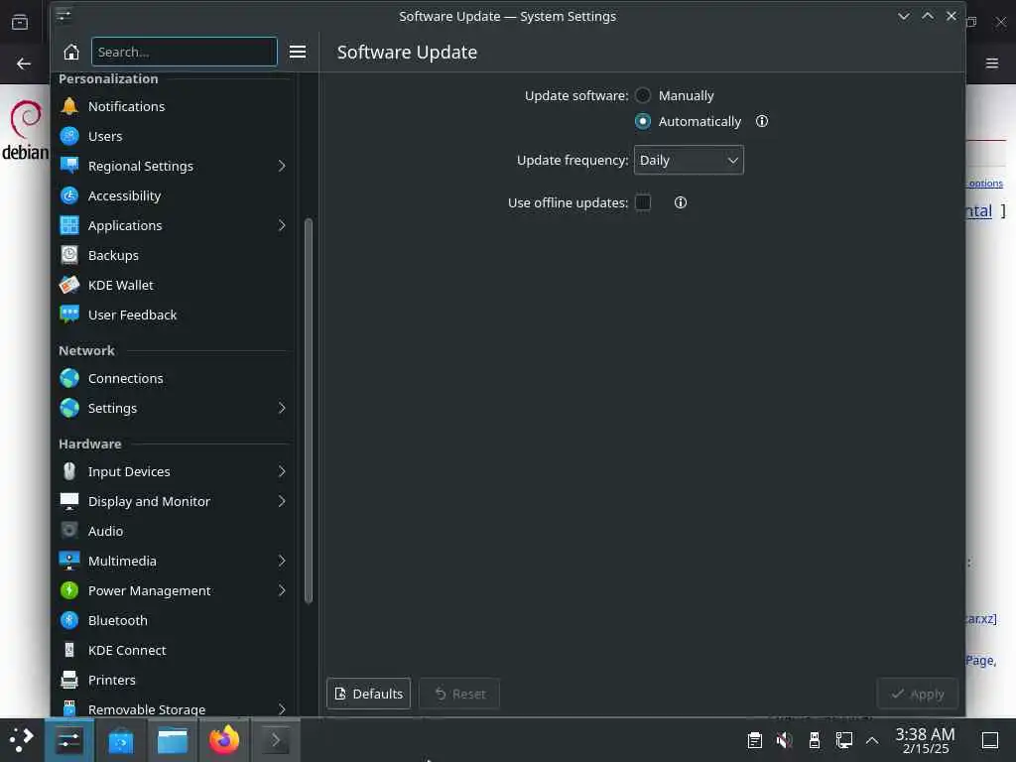1016x762 pixels.
Task: Click the Notifications bell icon
Action: pyautogui.click(x=69, y=106)
